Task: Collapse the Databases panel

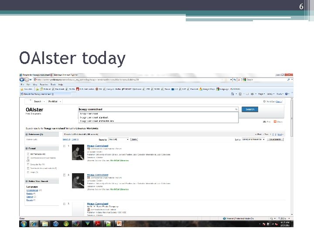Action: click(x=27, y=134)
